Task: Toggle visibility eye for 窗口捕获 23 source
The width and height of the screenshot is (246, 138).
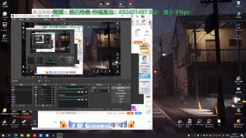Action: coord(52,99)
